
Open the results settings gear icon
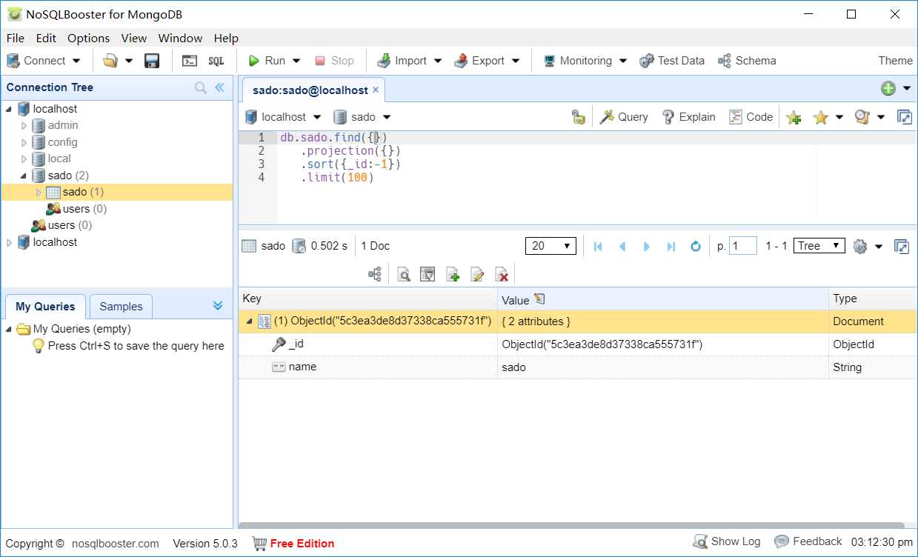[860, 247]
